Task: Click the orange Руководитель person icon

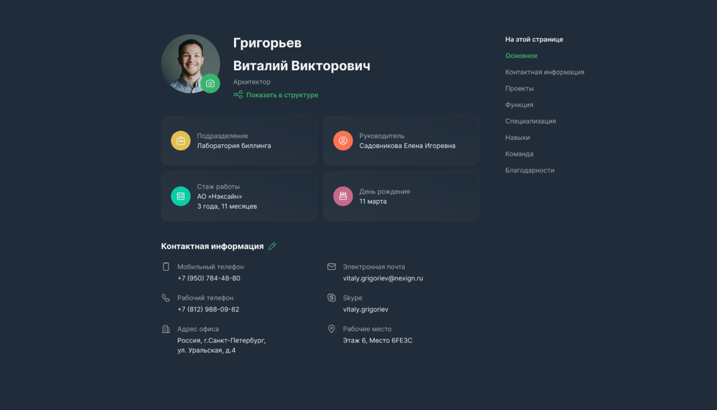Action: [x=343, y=141]
